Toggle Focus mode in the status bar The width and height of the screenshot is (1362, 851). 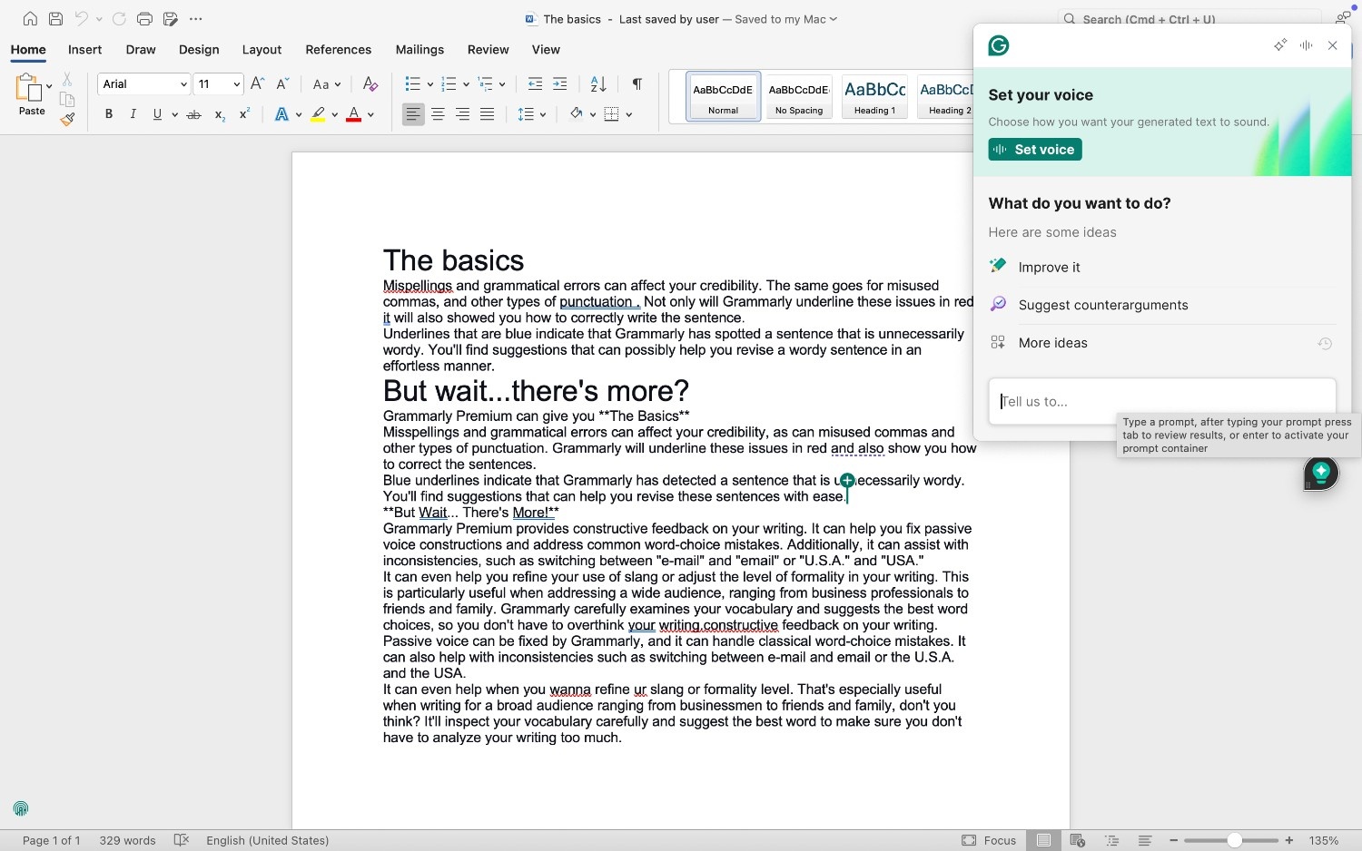[x=989, y=840]
